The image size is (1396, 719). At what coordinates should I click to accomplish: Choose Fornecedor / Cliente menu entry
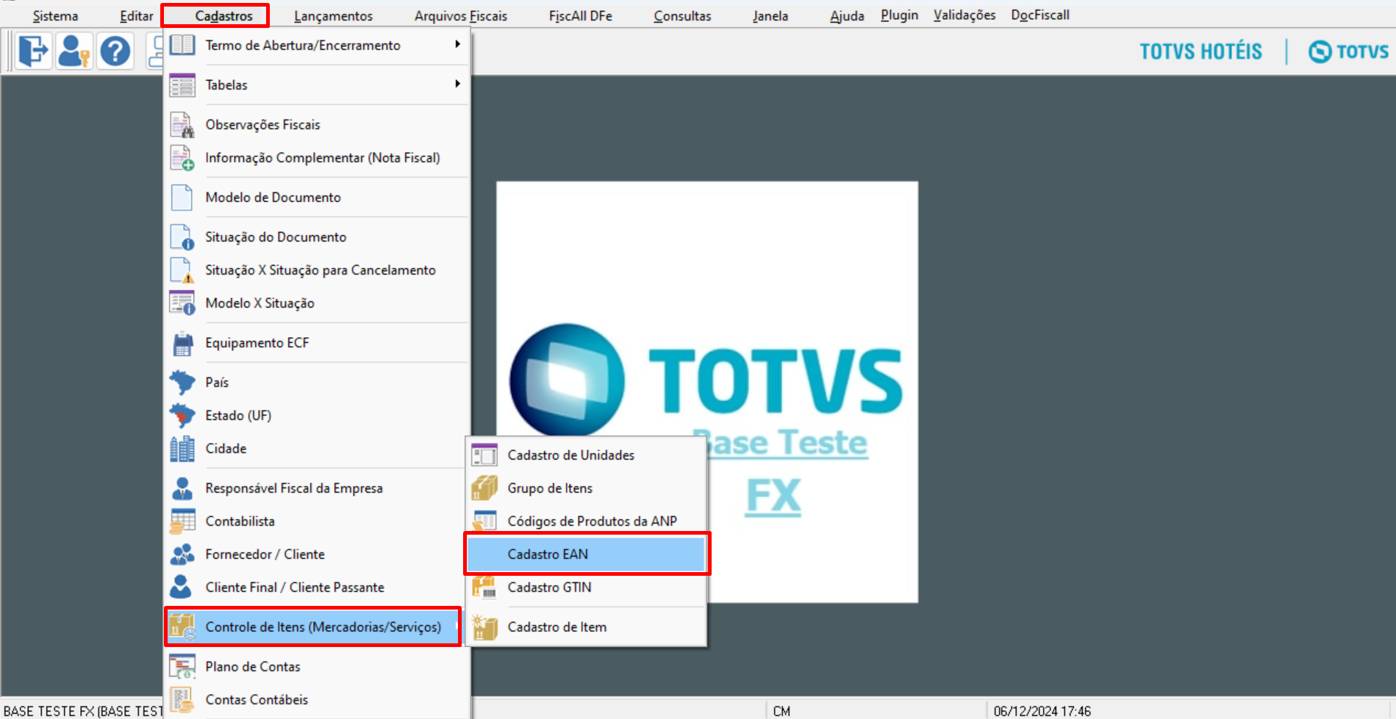(x=316, y=554)
